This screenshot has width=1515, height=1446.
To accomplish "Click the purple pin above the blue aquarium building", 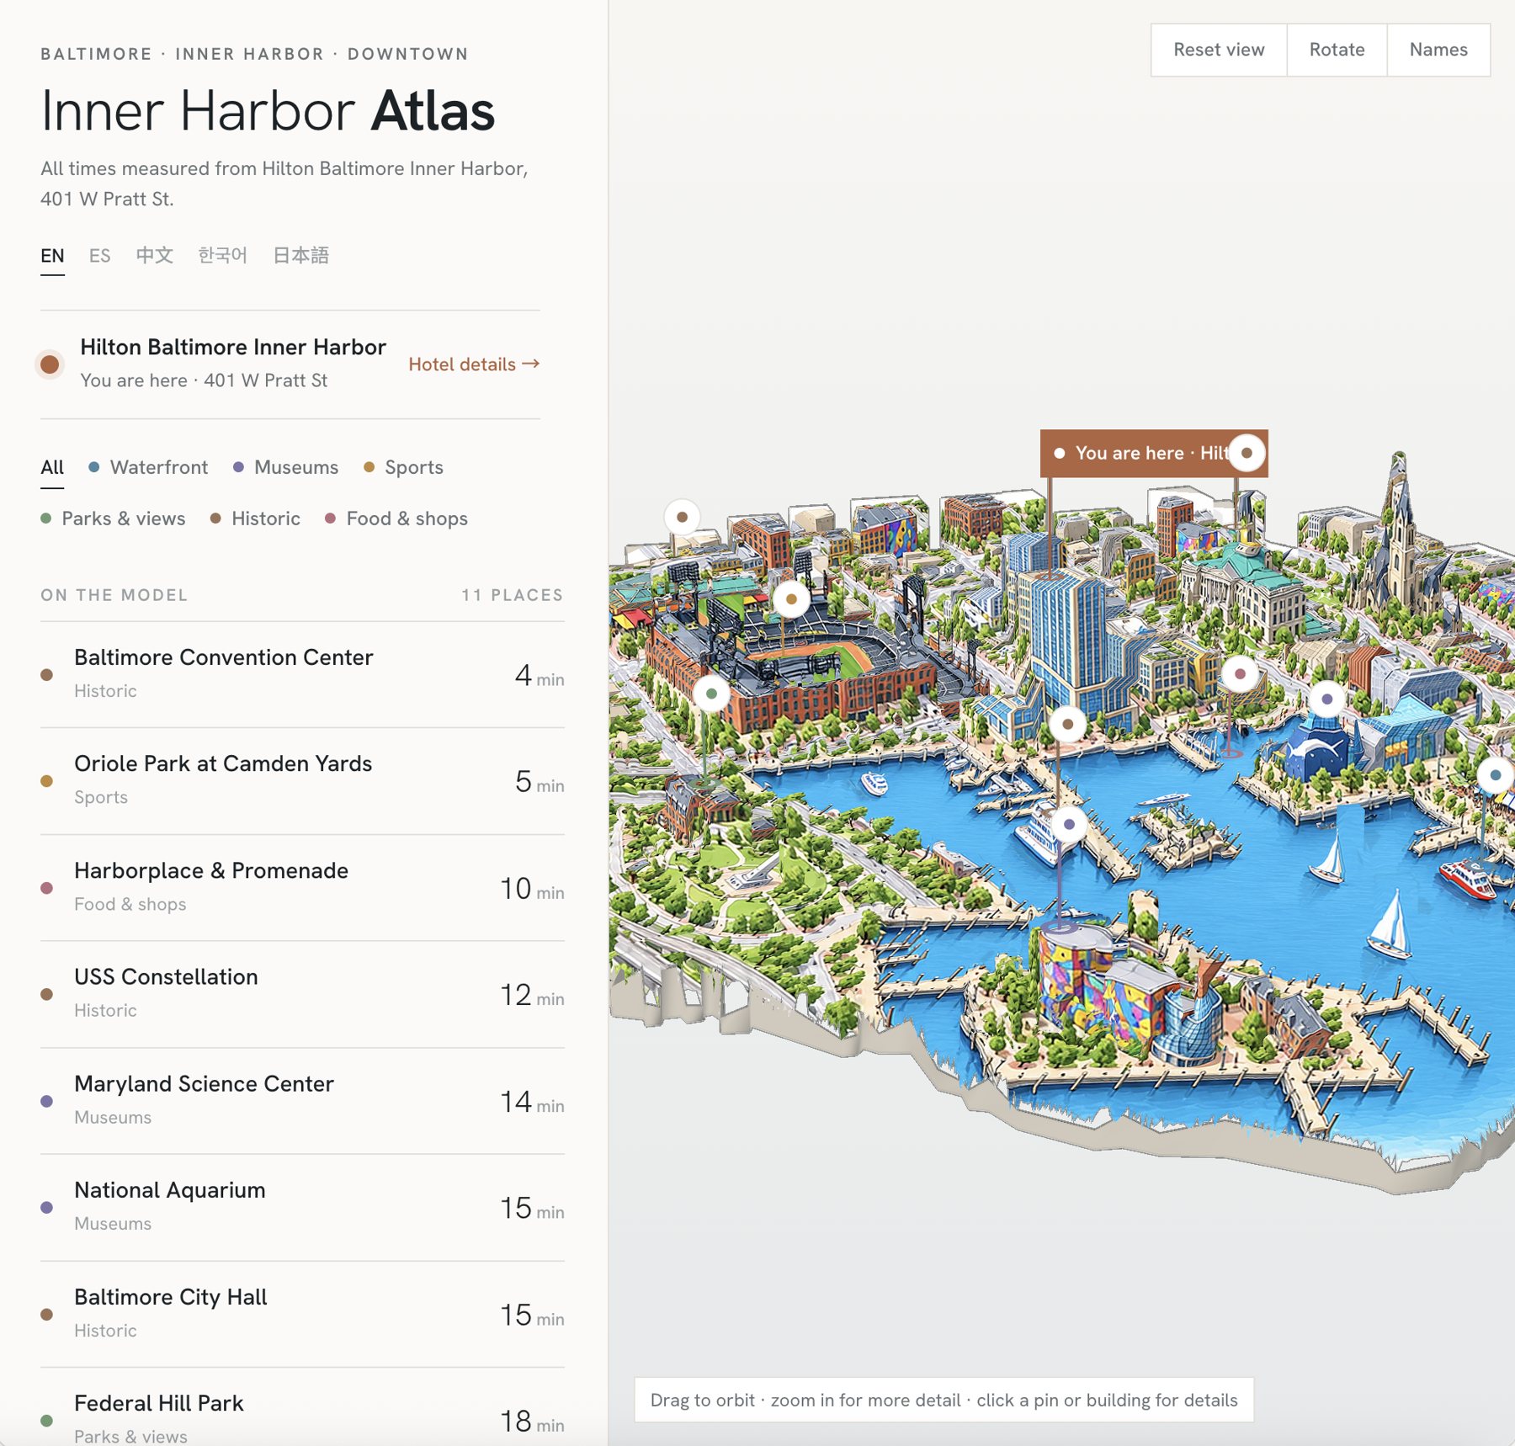I will pyautogui.click(x=1327, y=699).
